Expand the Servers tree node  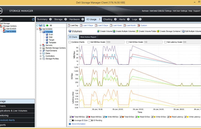40,45
